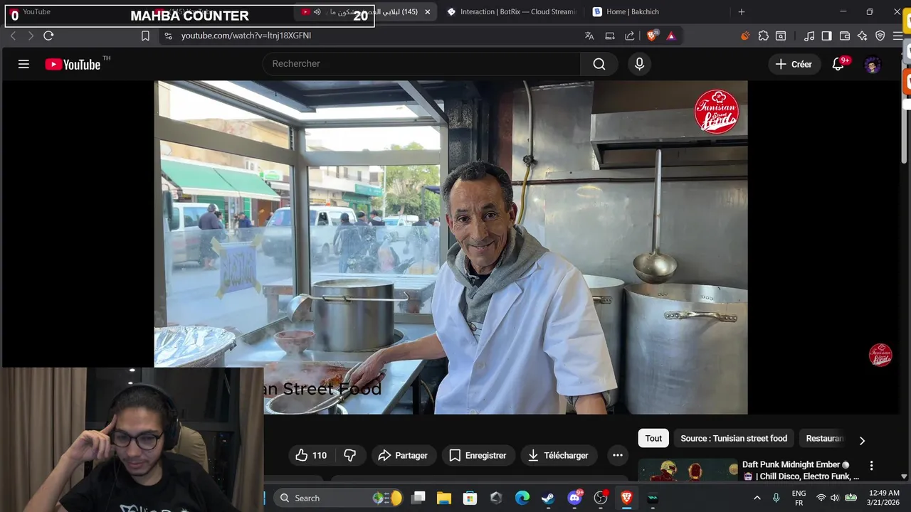Click the ENG FR language indicator
This screenshot has width=911, height=512.
coord(799,498)
